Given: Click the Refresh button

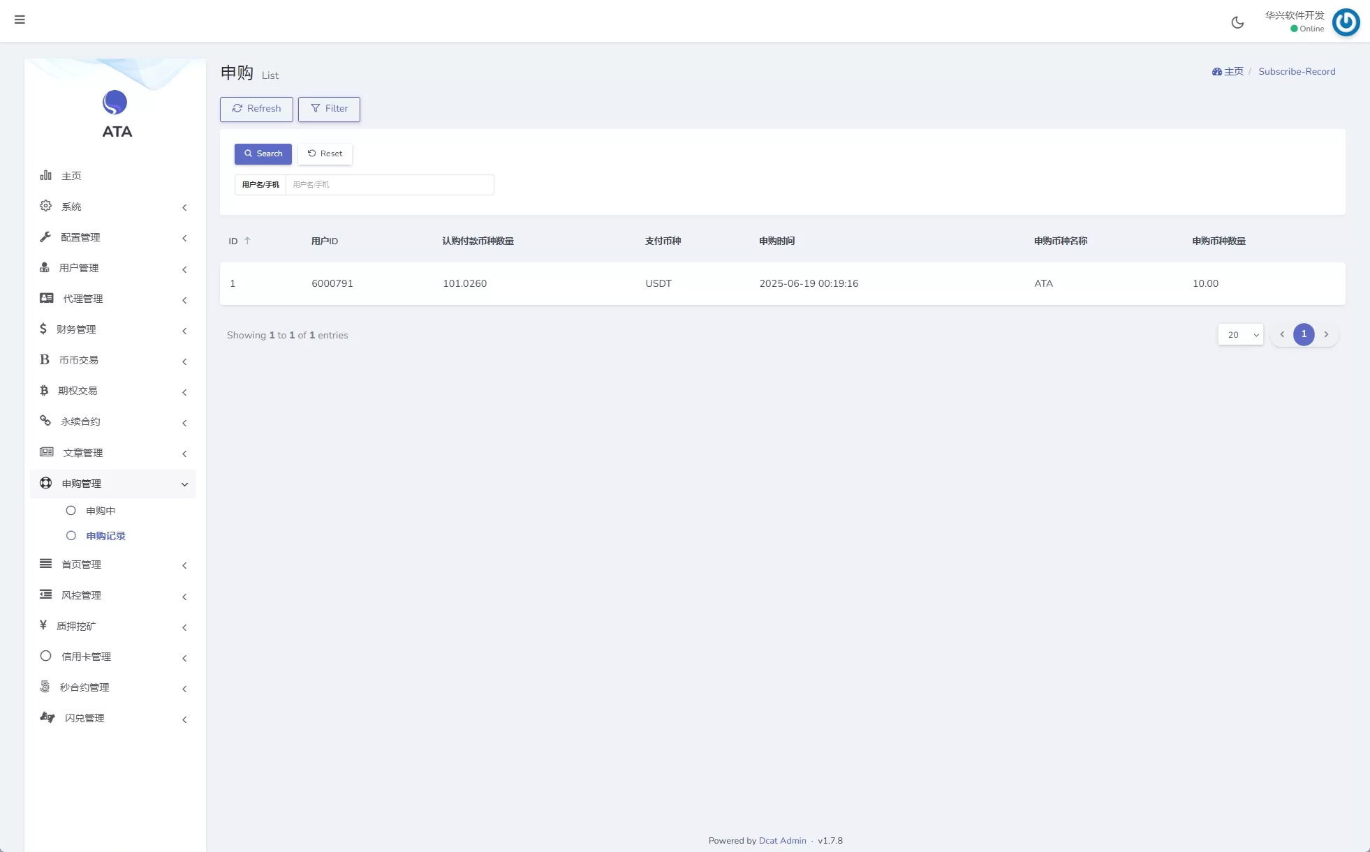Looking at the screenshot, I should 256,109.
